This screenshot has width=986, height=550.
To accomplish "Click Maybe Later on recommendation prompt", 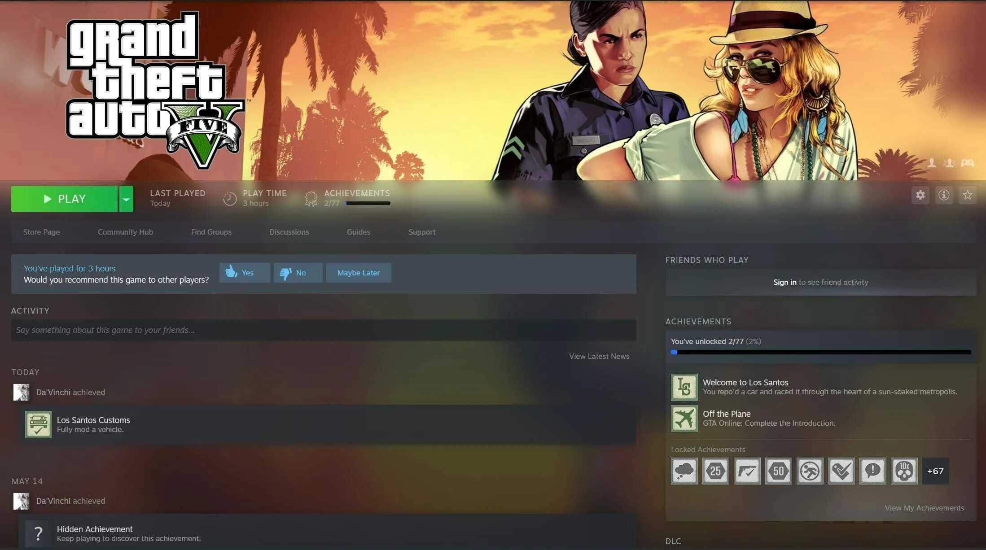I will [358, 272].
